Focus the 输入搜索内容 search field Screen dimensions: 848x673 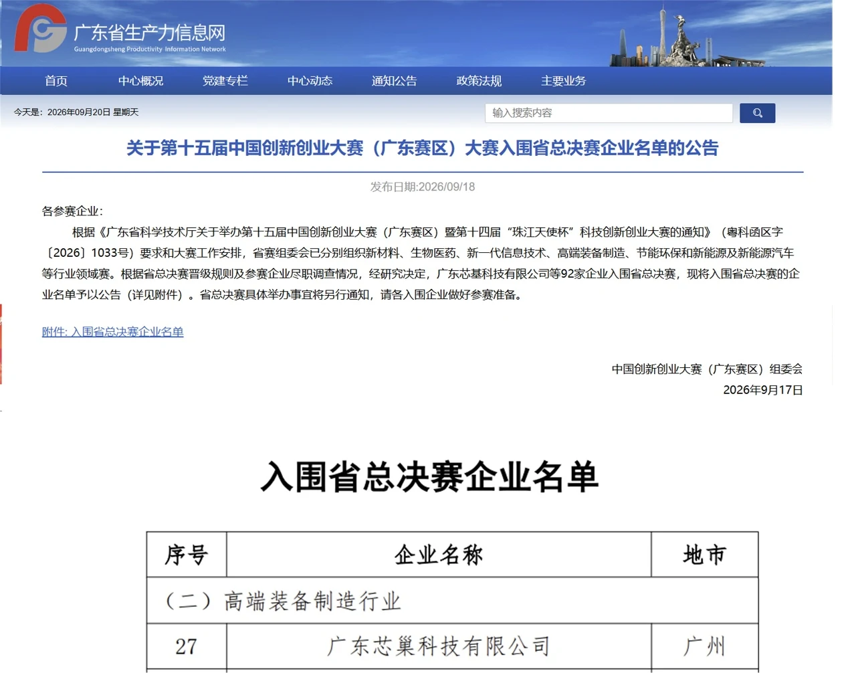(609, 113)
